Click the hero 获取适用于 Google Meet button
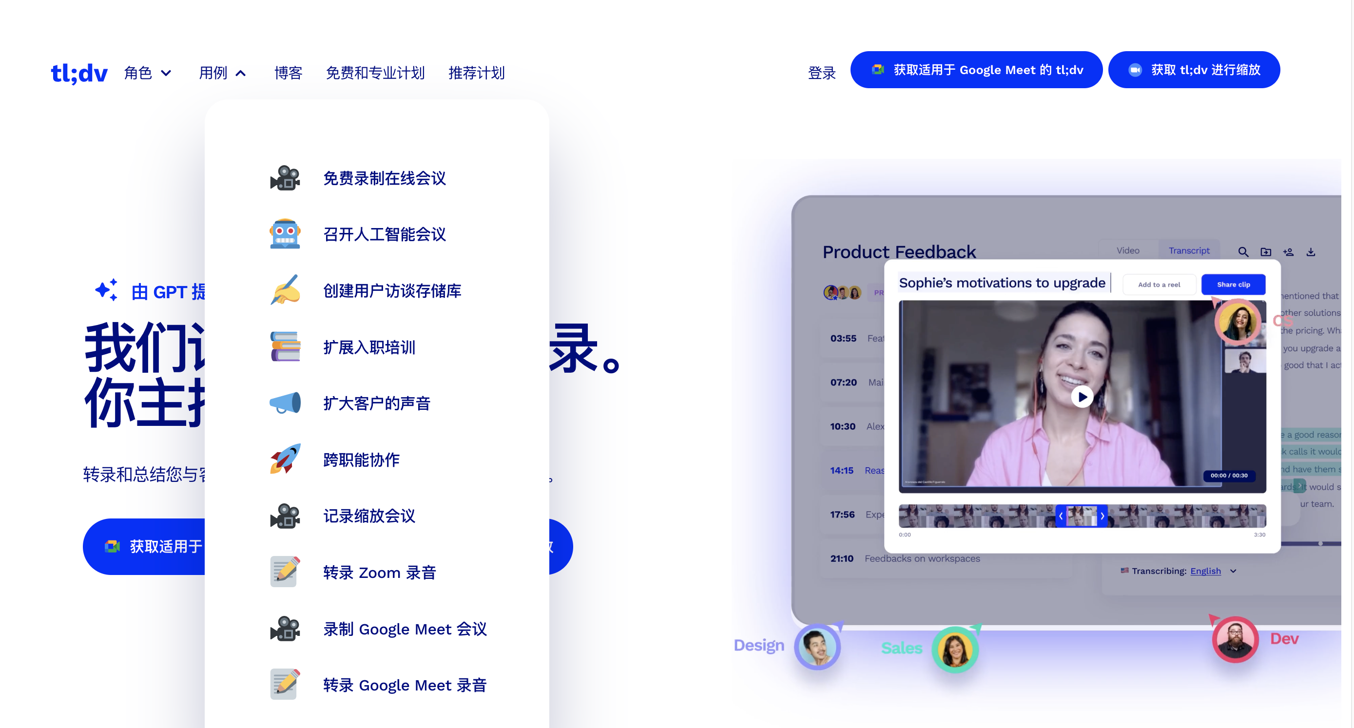This screenshot has width=1354, height=728. pos(144,546)
